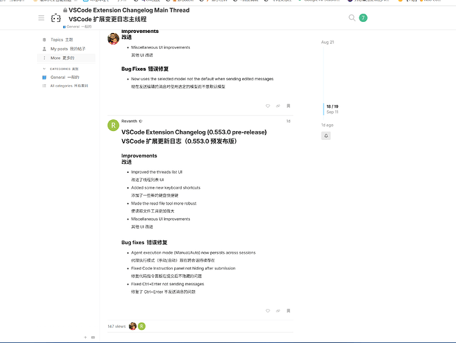Click the plus icon at sidebar bottom
Viewport: 456px width, 343px height.
[85, 338]
